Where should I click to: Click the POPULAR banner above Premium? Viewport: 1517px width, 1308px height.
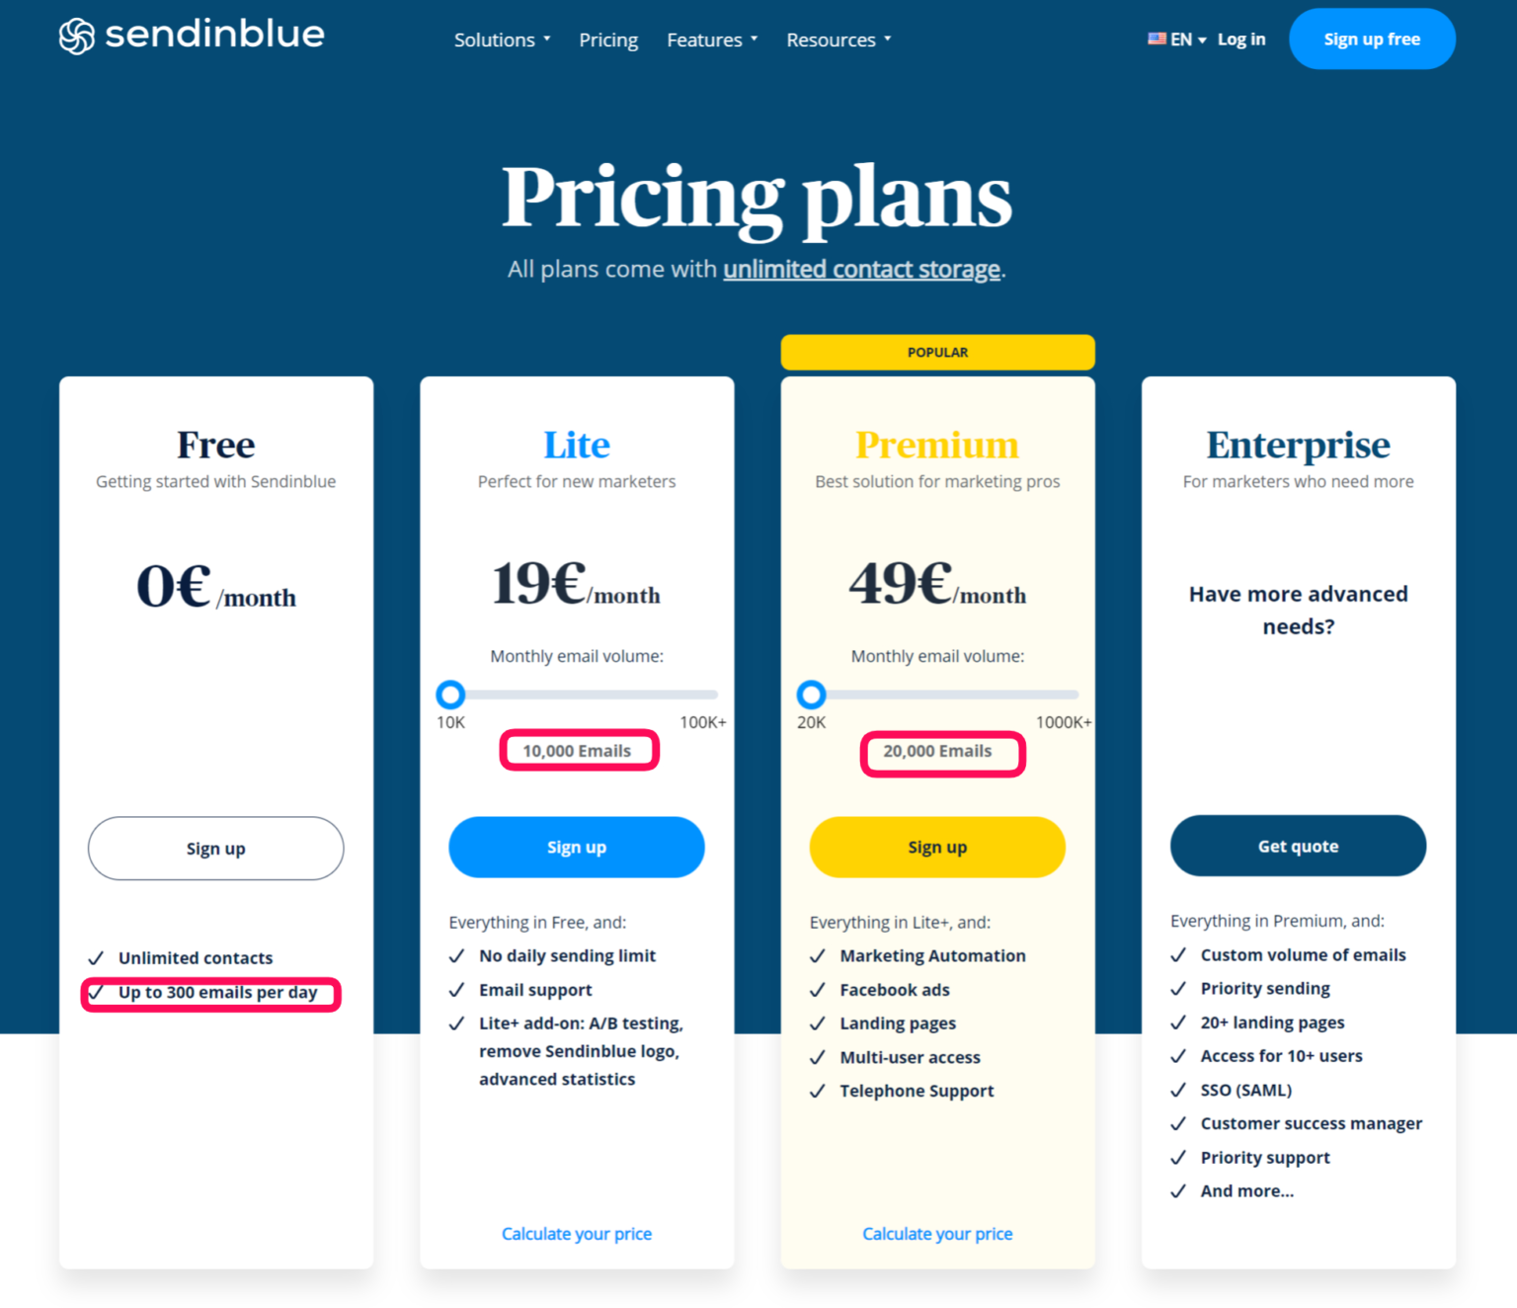coord(937,352)
